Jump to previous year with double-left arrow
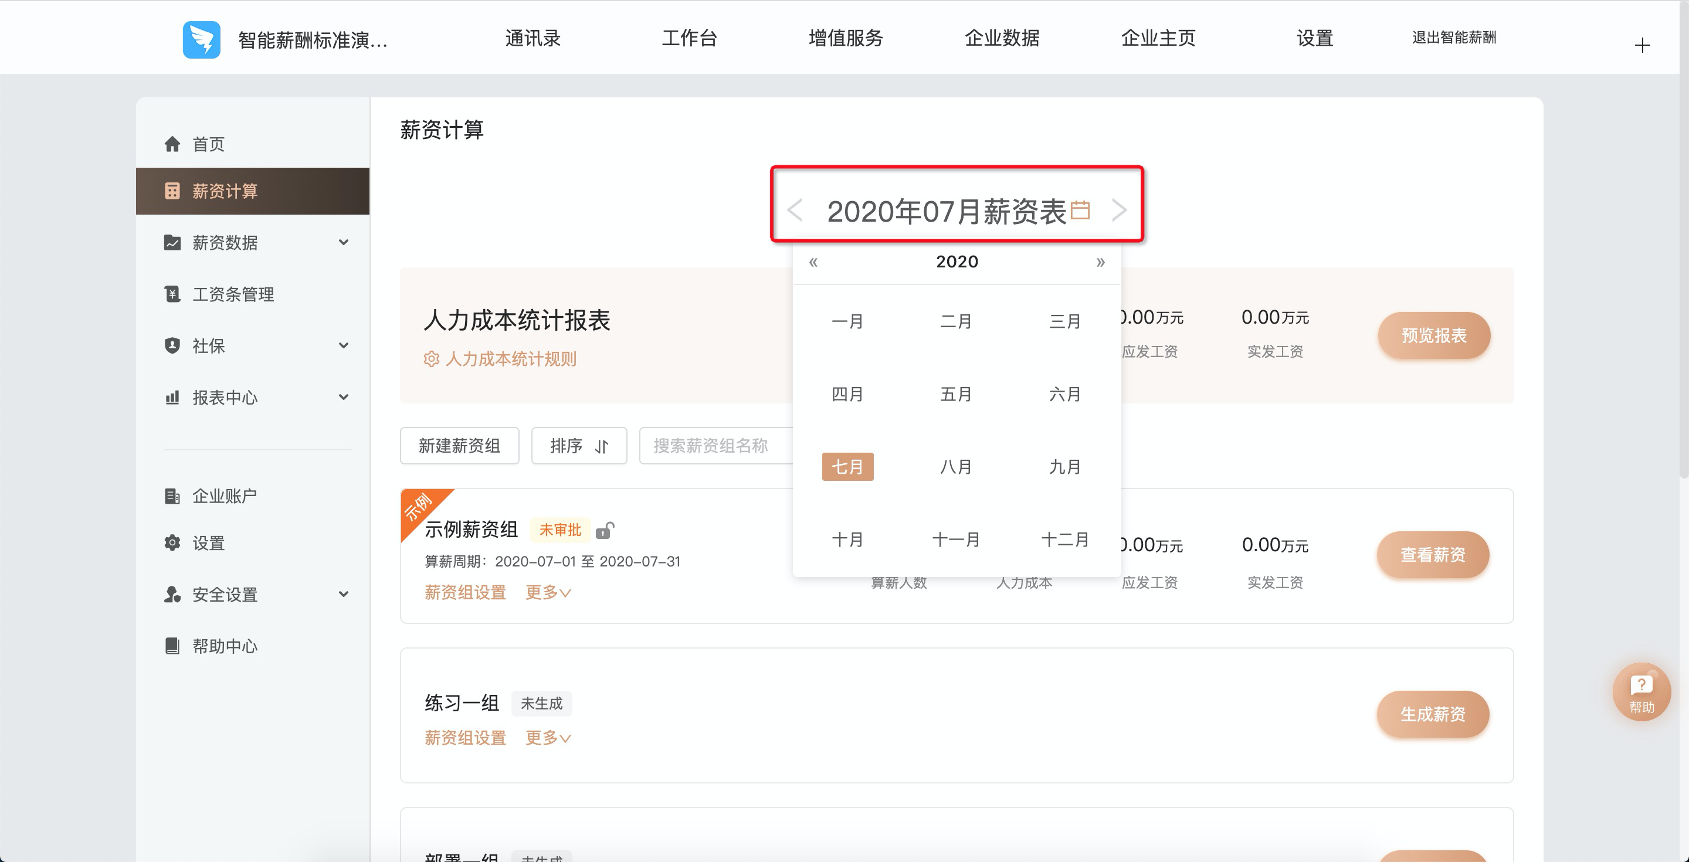1689x862 pixels. pyautogui.click(x=813, y=262)
